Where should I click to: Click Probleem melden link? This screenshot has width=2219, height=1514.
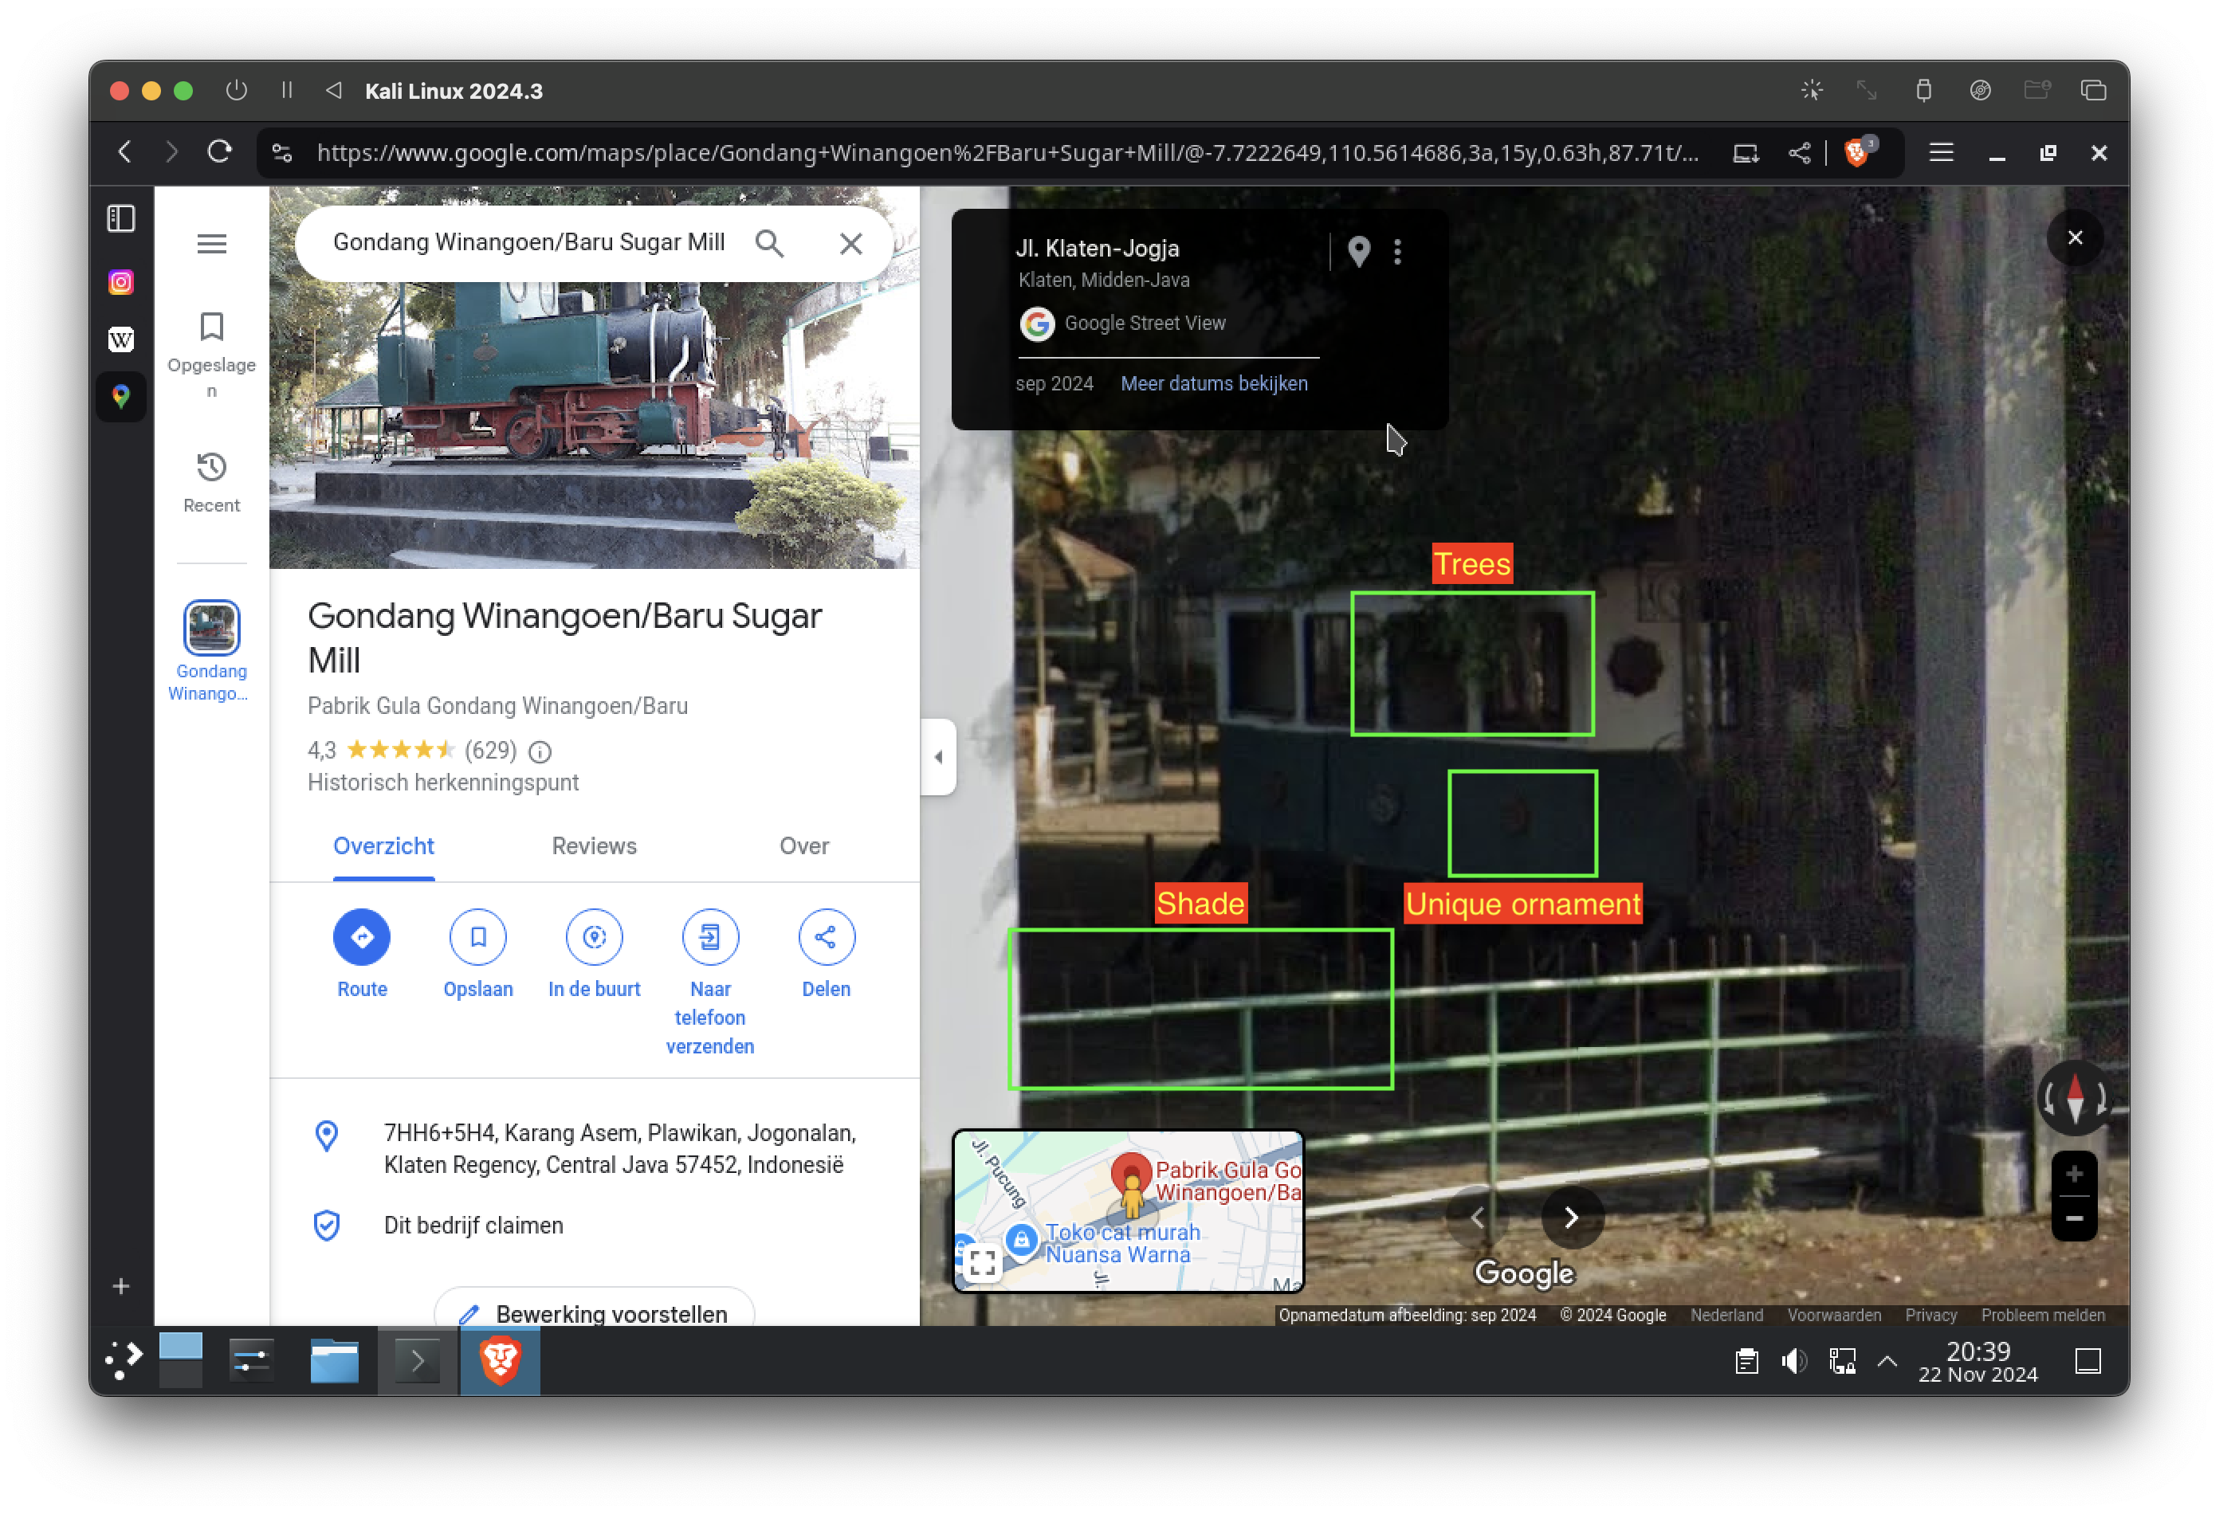(2042, 1315)
